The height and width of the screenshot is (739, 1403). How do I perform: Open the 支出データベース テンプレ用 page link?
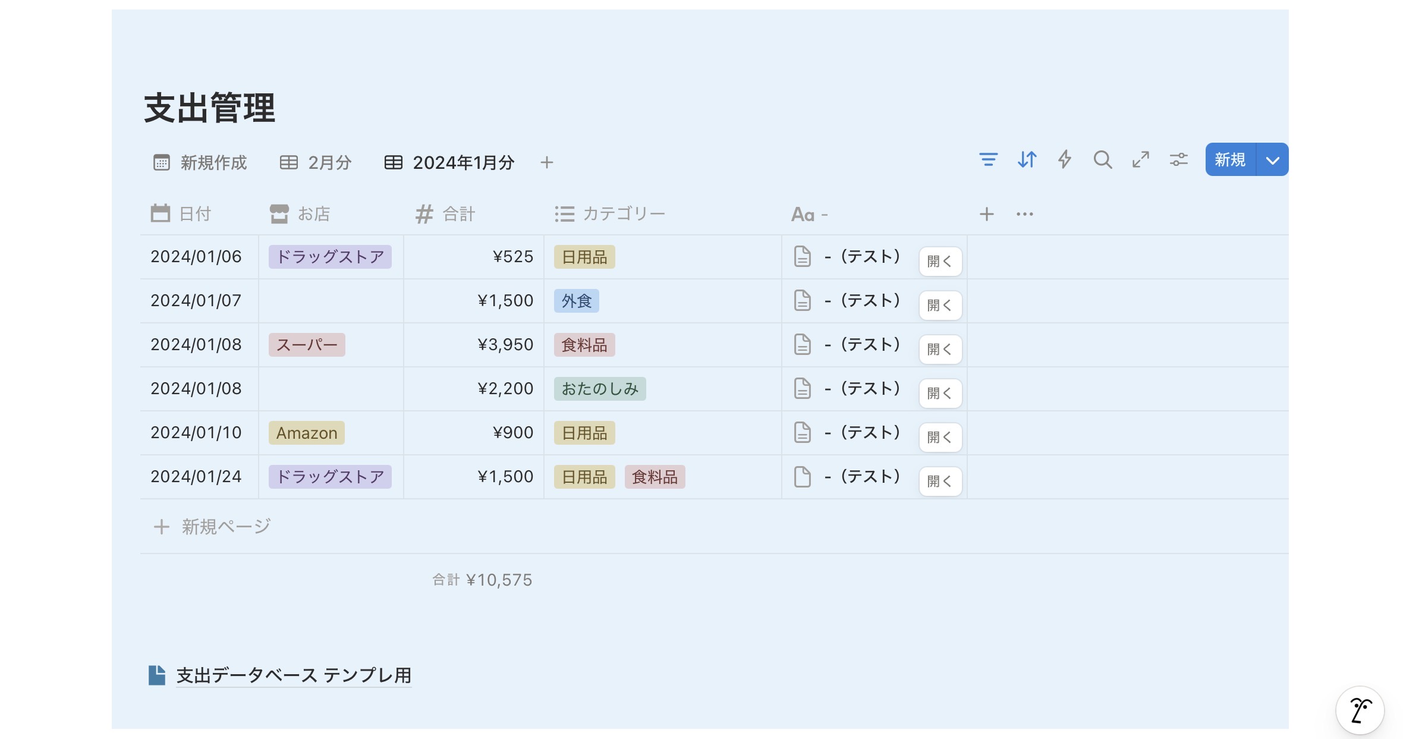[294, 675]
